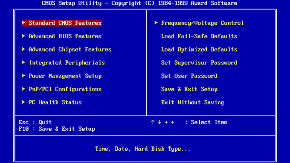The image size is (290, 163).
Task: Click Save & Exit Setup in right column
Action: (189, 89)
